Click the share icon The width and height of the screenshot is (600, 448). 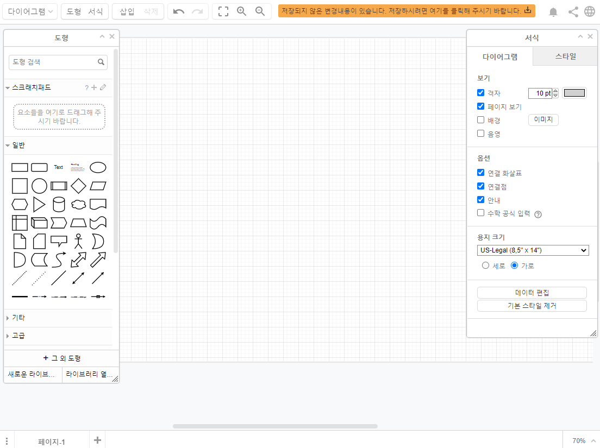[573, 12]
